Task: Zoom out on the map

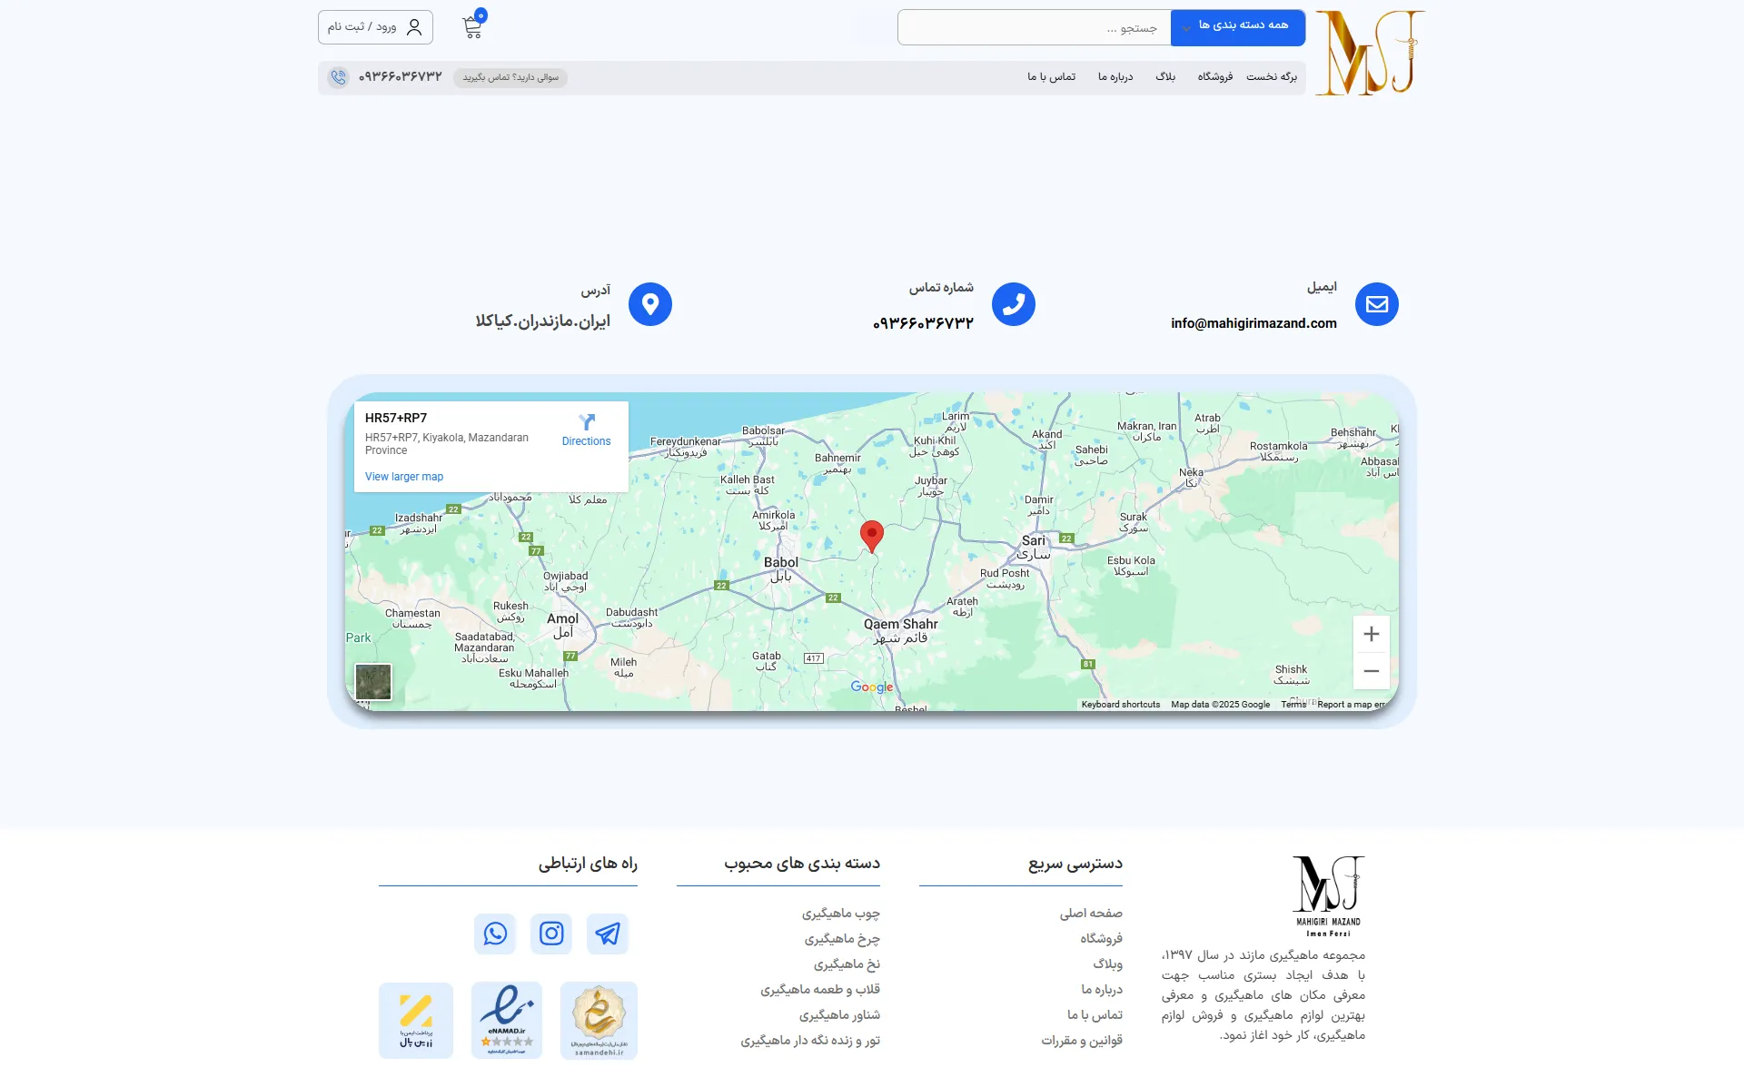Action: 1371,671
